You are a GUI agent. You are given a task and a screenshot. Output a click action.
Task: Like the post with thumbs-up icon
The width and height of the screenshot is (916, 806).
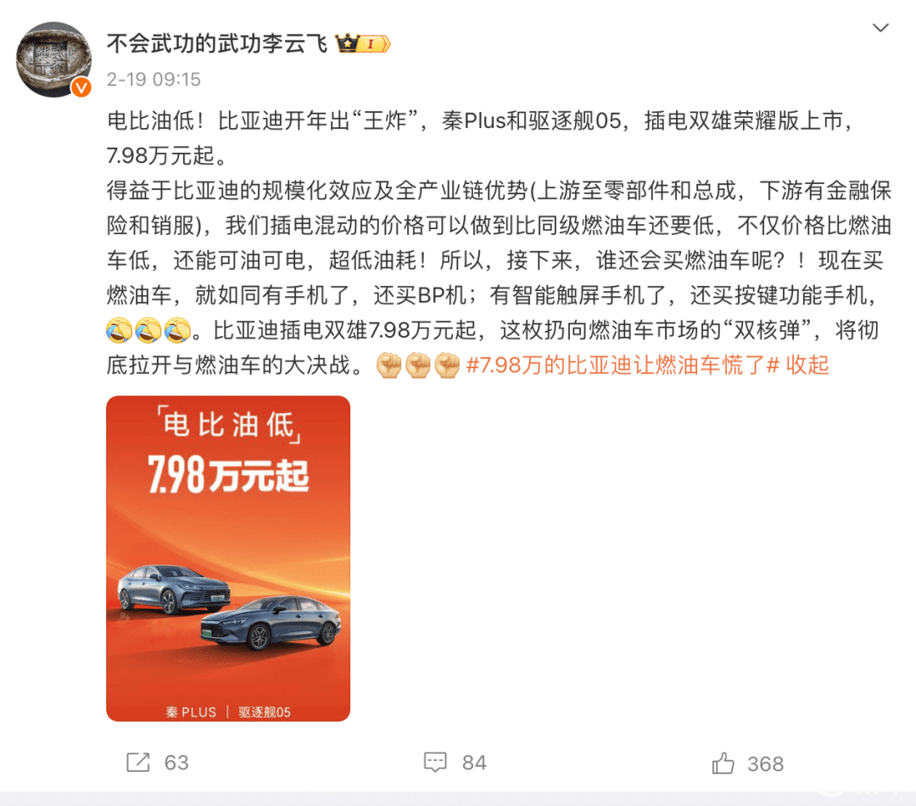click(723, 764)
